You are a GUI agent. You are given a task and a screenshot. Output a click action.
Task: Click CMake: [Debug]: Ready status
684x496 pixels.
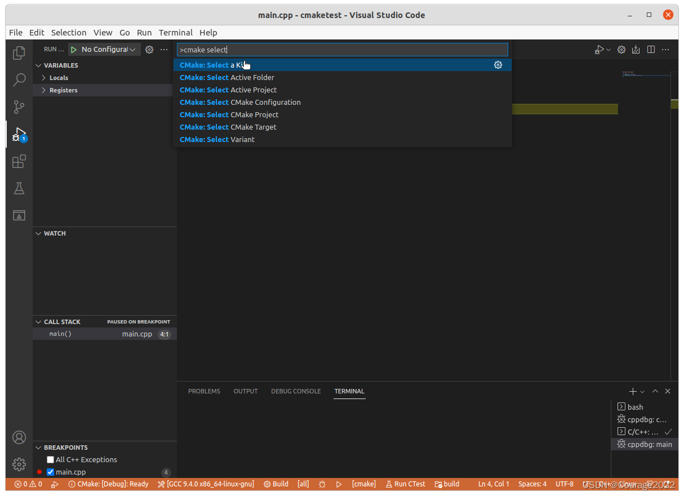[108, 484]
